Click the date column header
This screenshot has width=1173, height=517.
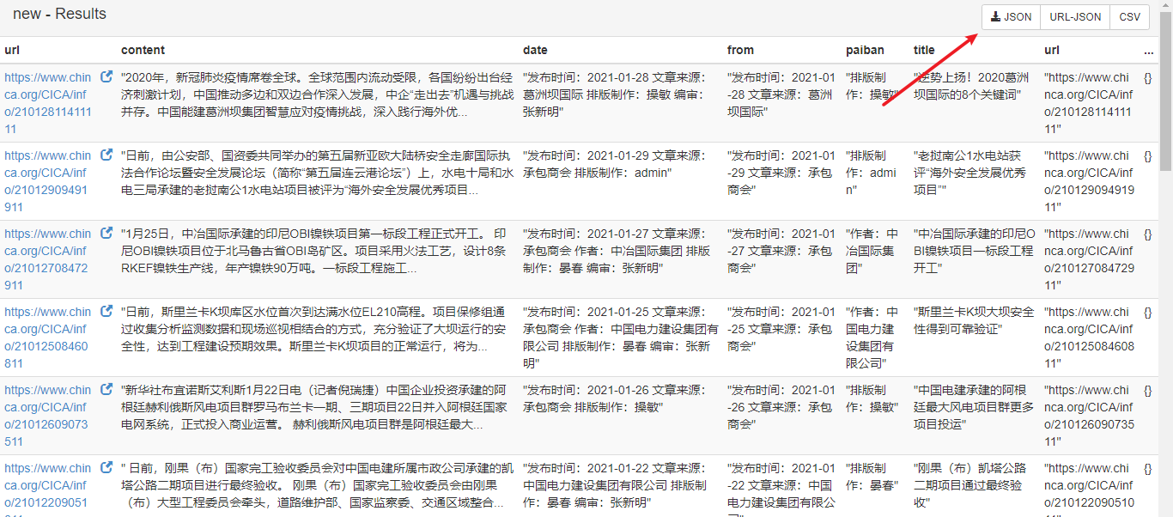point(535,50)
